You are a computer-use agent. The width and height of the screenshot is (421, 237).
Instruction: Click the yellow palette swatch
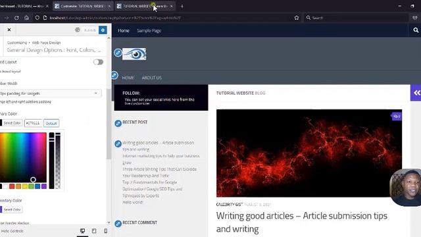[x=25, y=186]
